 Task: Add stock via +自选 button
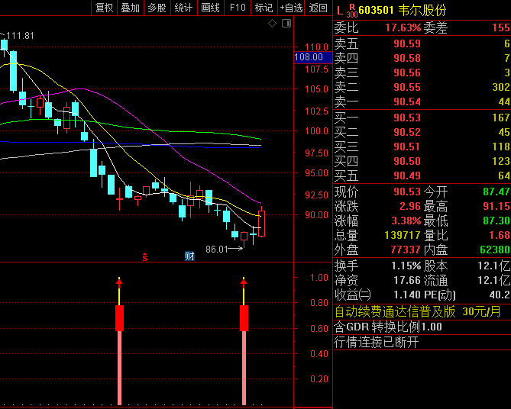[291, 8]
